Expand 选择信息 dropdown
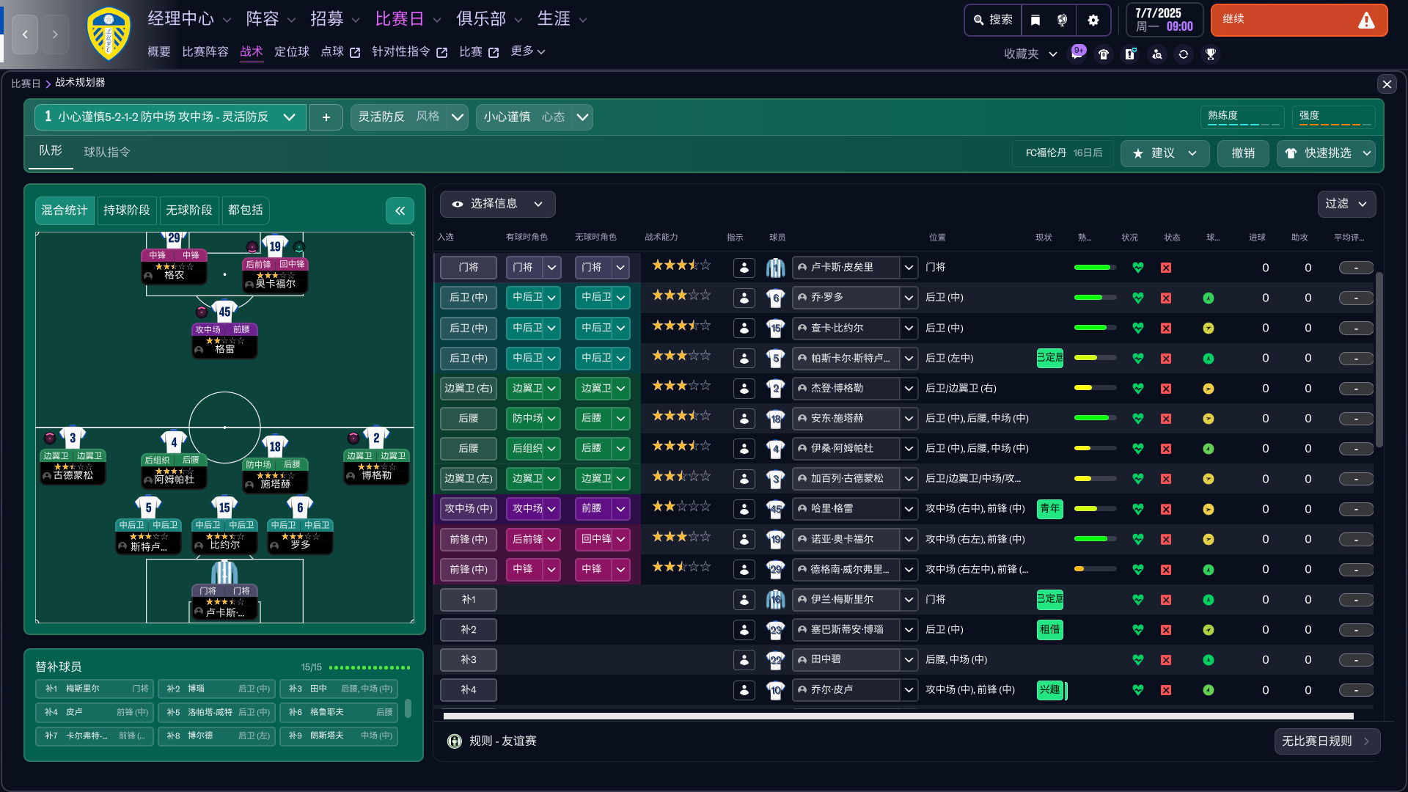Image resolution: width=1408 pixels, height=792 pixels. [x=497, y=204]
